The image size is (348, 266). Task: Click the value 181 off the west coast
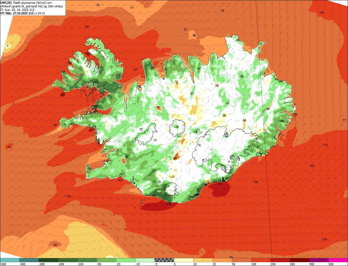coord(55,125)
